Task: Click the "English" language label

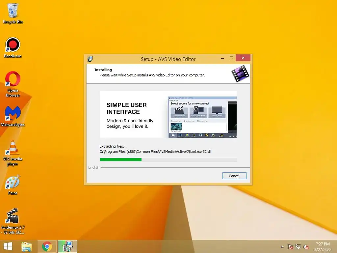Action: click(94, 167)
